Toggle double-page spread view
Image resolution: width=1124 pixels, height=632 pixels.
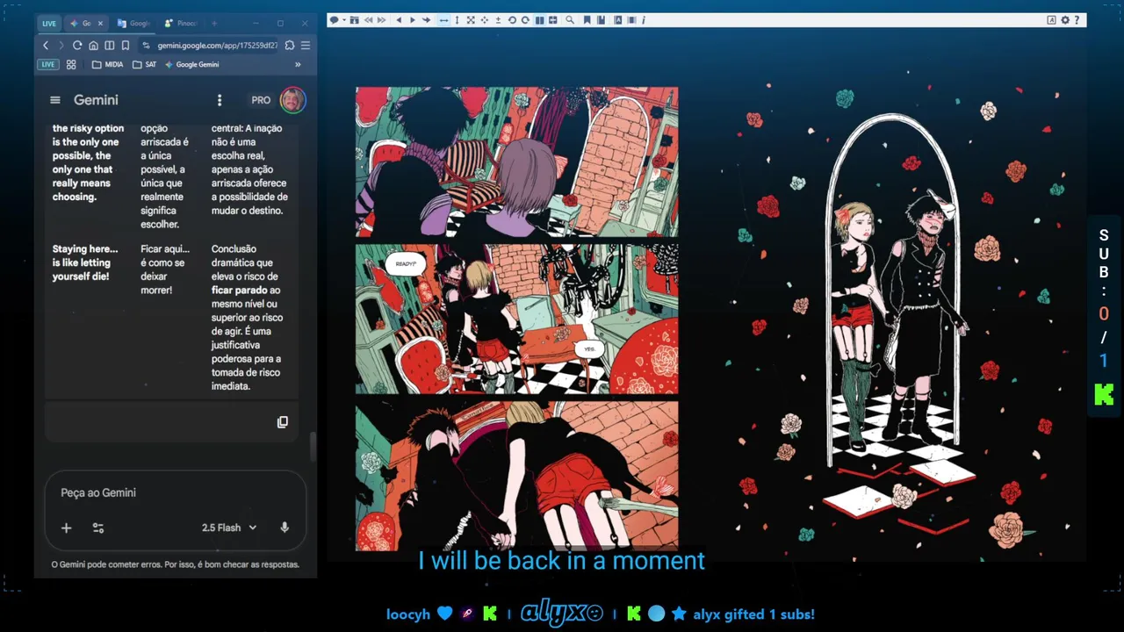[539, 20]
